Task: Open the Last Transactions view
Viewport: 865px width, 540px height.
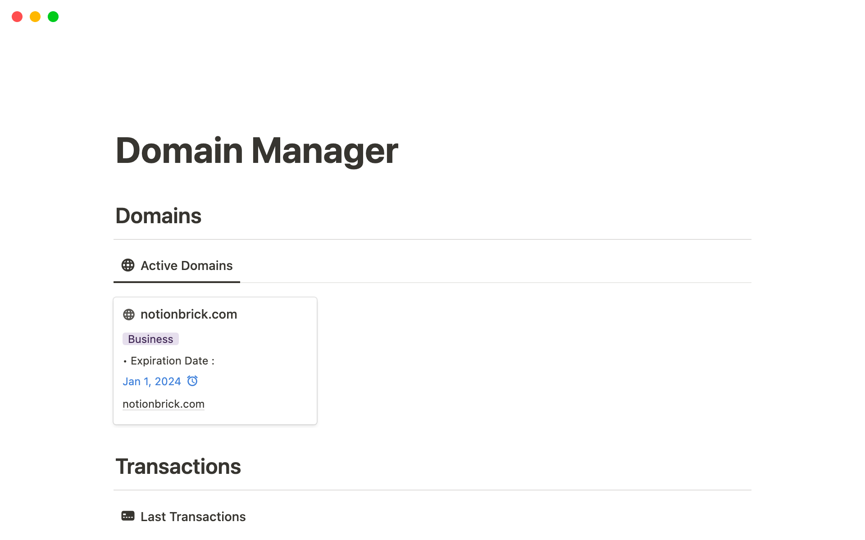Action: (x=193, y=517)
